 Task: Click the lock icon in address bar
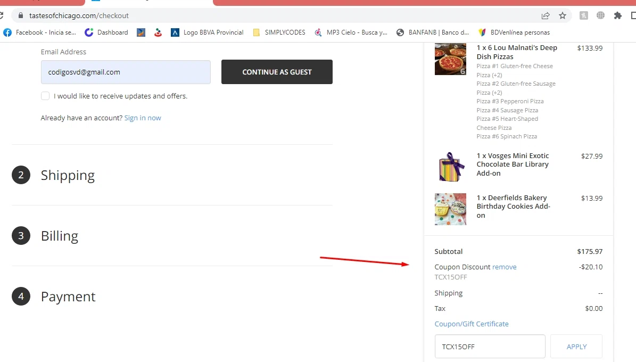tap(21, 15)
